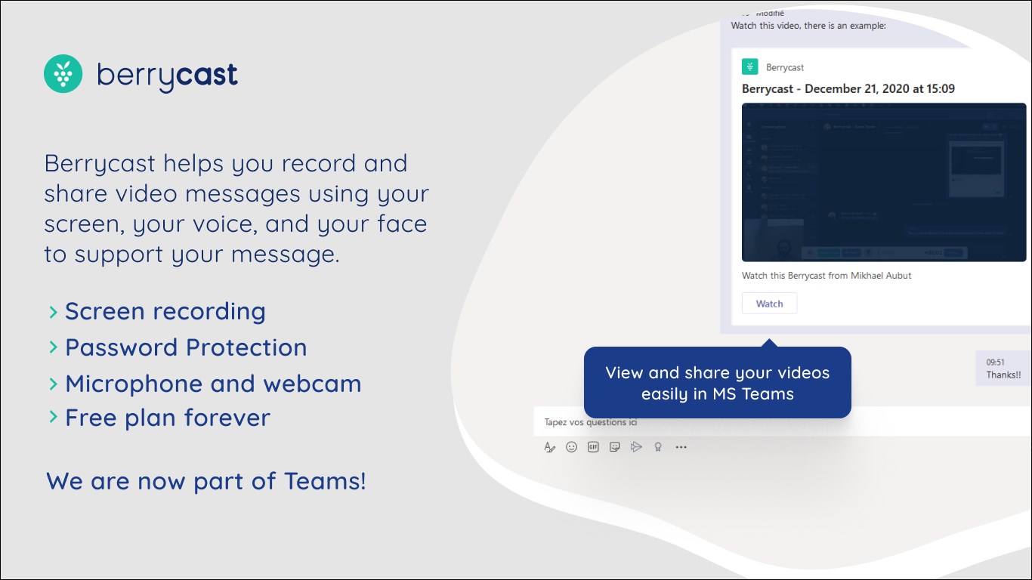
Task: Open the 'Berrycast - December 21, 2020 at 15:09' title
Action: point(848,89)
